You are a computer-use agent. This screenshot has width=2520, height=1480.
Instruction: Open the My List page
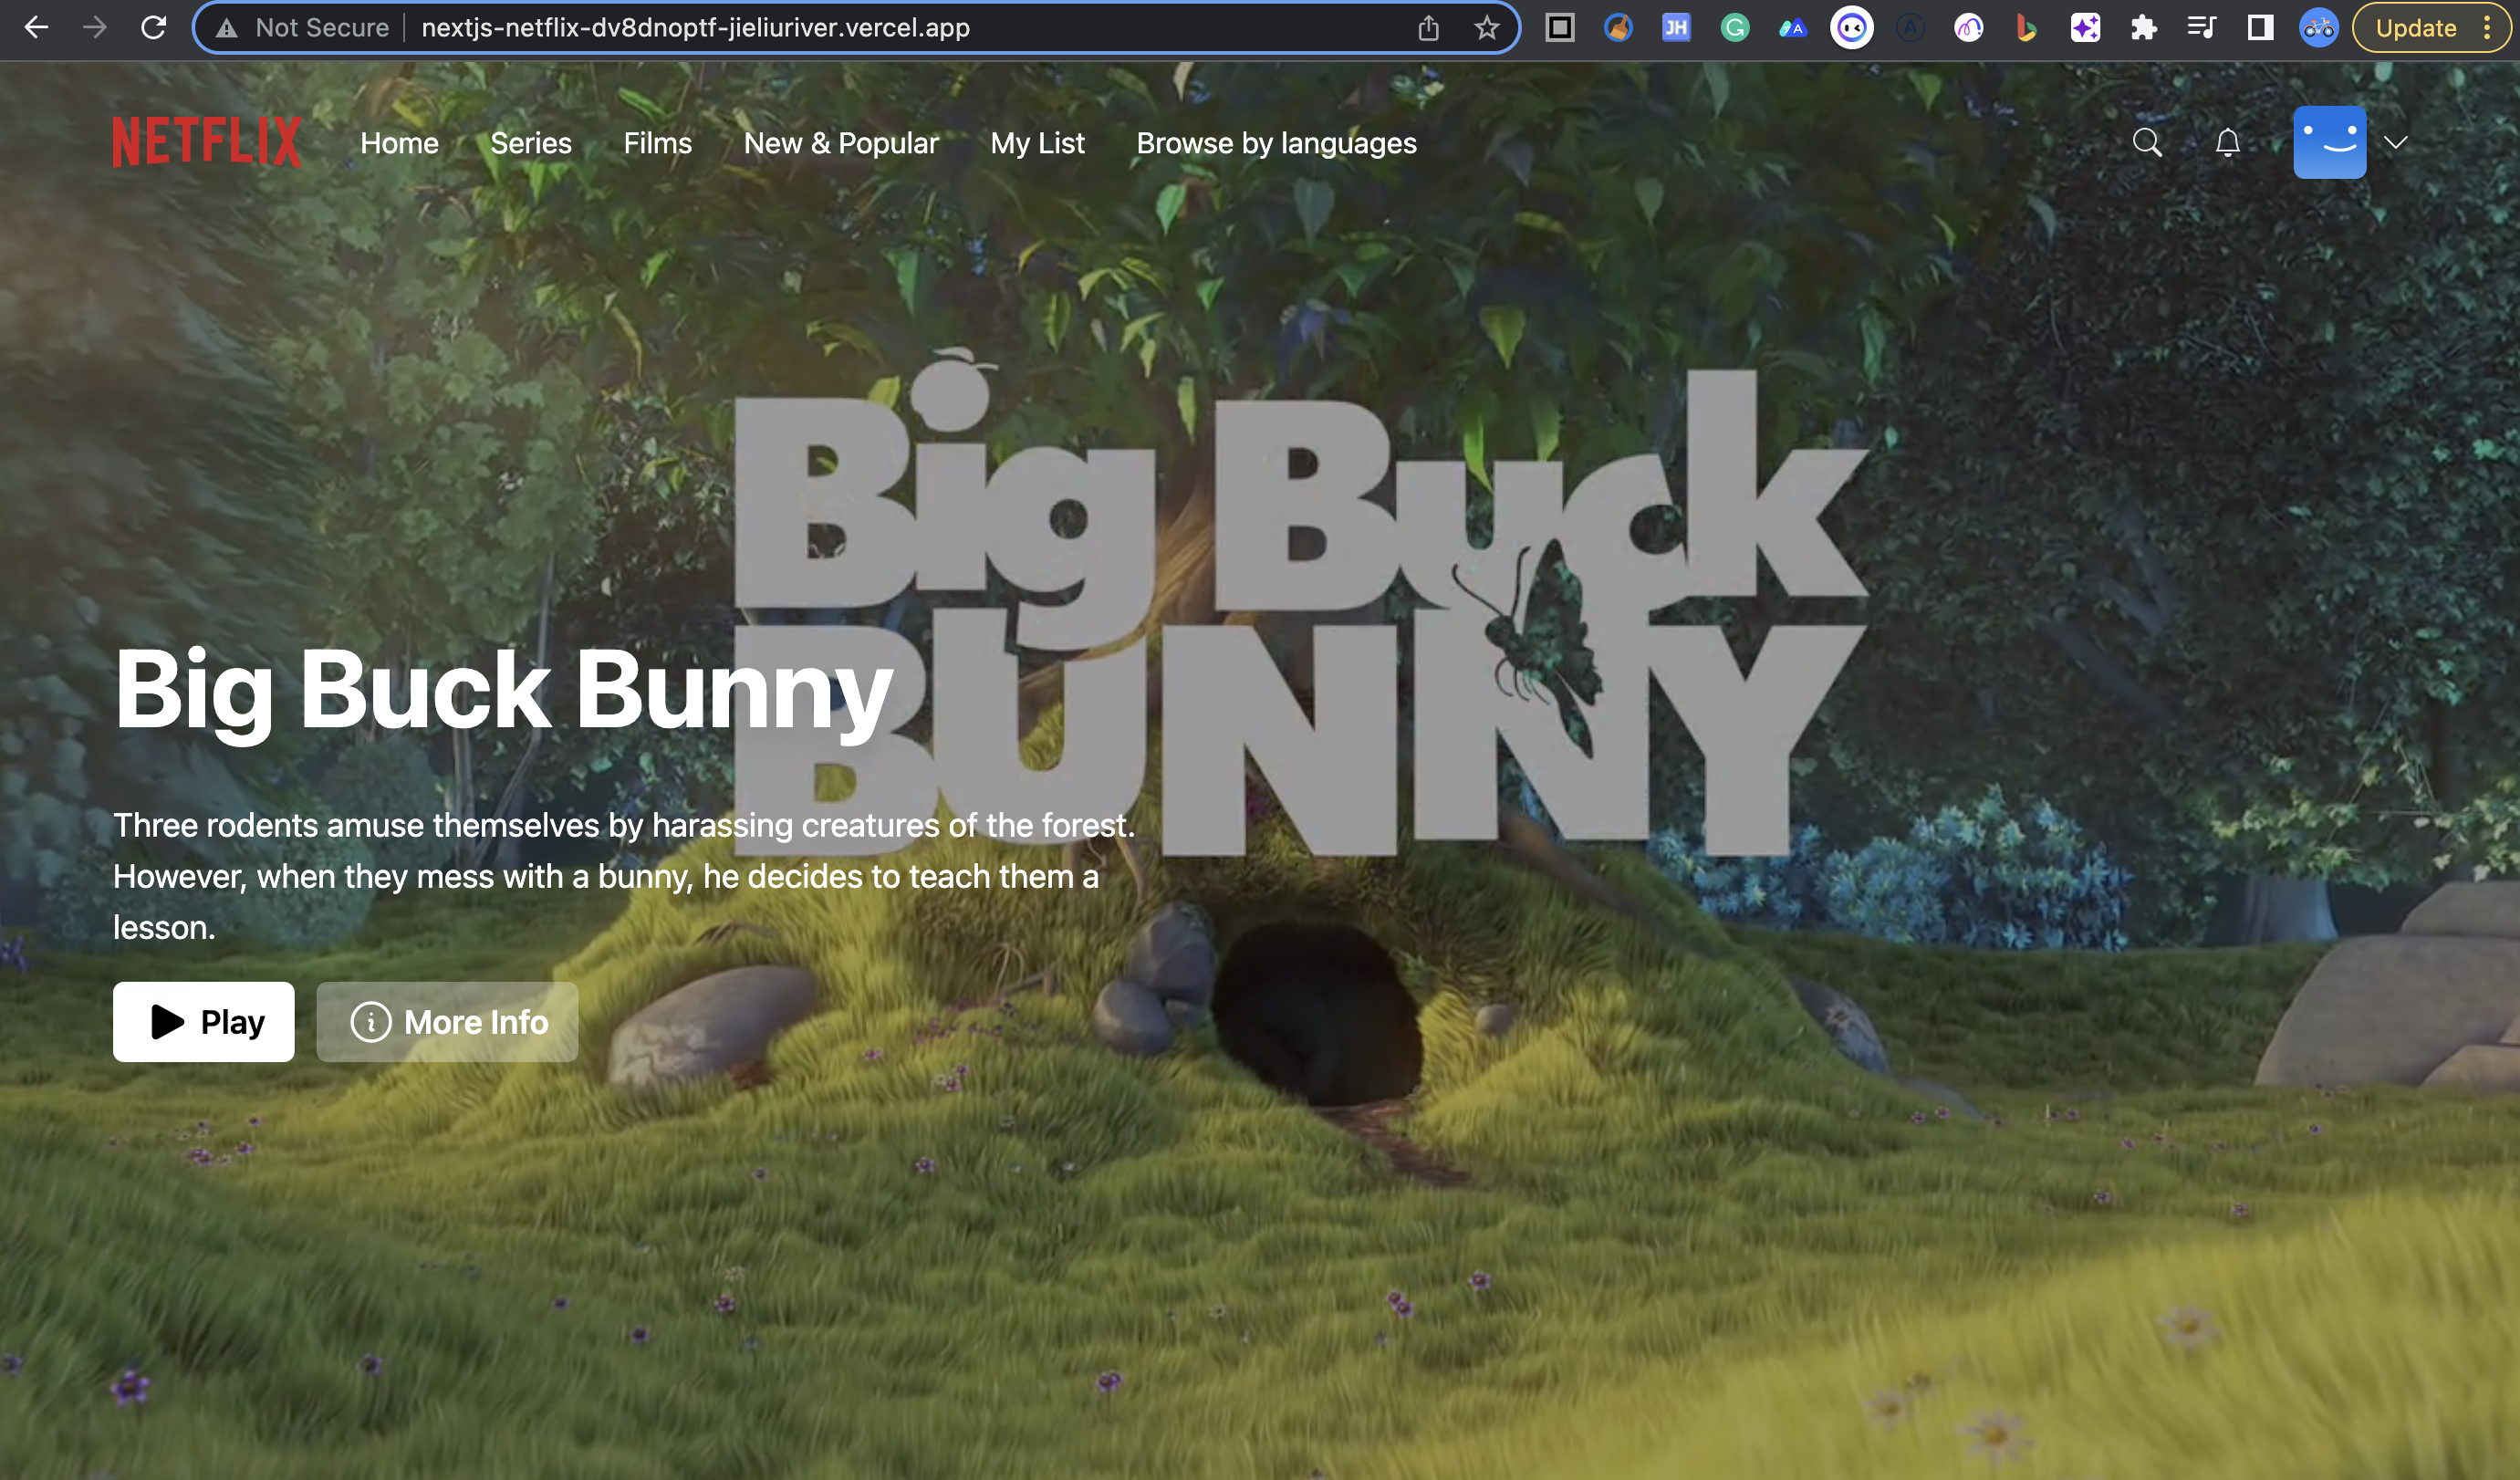pos(1037,143)
